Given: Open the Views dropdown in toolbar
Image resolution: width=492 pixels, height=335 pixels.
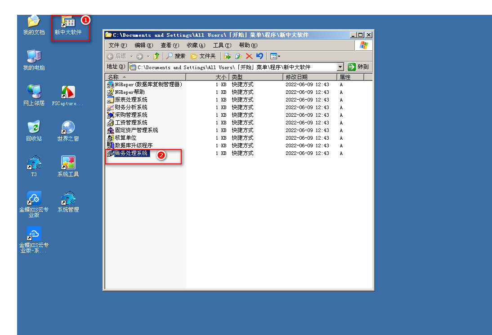Looking at the screenshot, I should coord(275,56).
